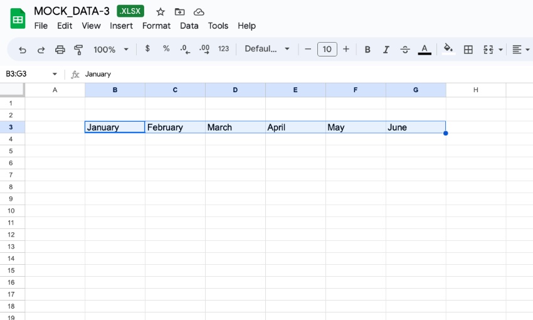533x320 pixels.
Task: Open the Borders icon menu
Action: click(x=468, y=50)
